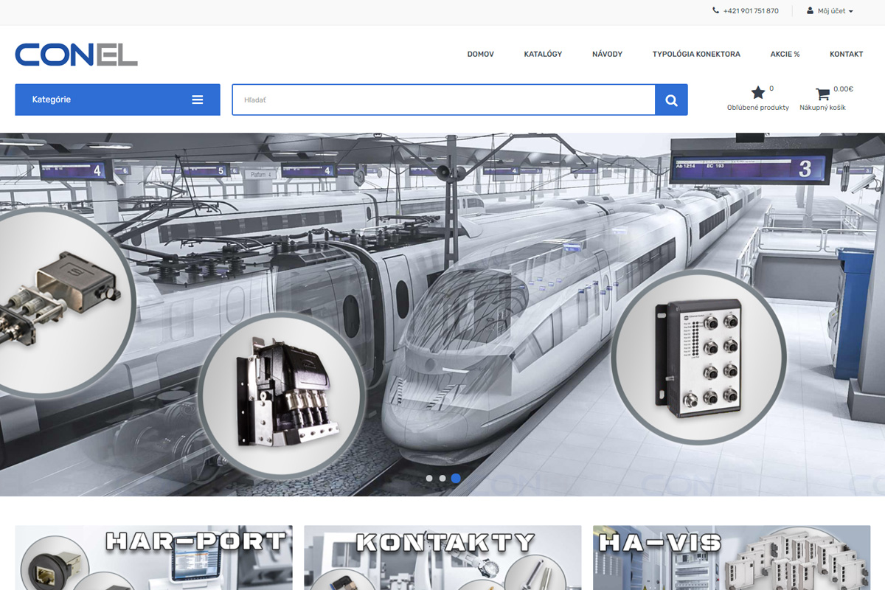Call the phone number +421 901 751 870

click(751, 11)
